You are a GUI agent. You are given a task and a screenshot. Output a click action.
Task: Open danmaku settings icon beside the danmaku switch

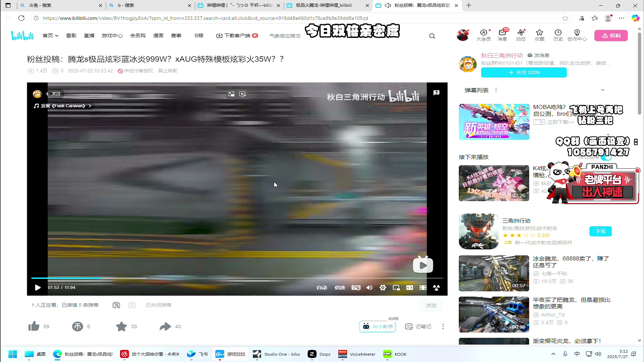click(x=132, y=305)
